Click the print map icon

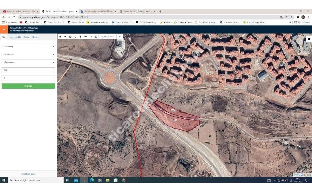pyautogui.click(x=96, y=37)
